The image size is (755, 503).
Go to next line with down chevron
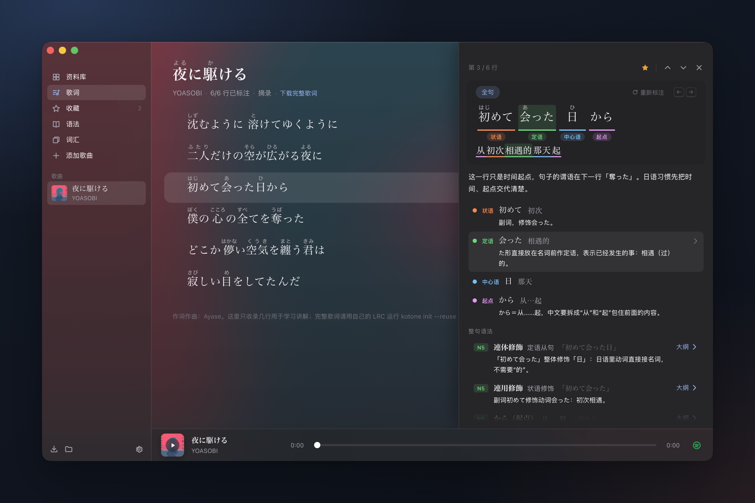[x=683, y=68]
